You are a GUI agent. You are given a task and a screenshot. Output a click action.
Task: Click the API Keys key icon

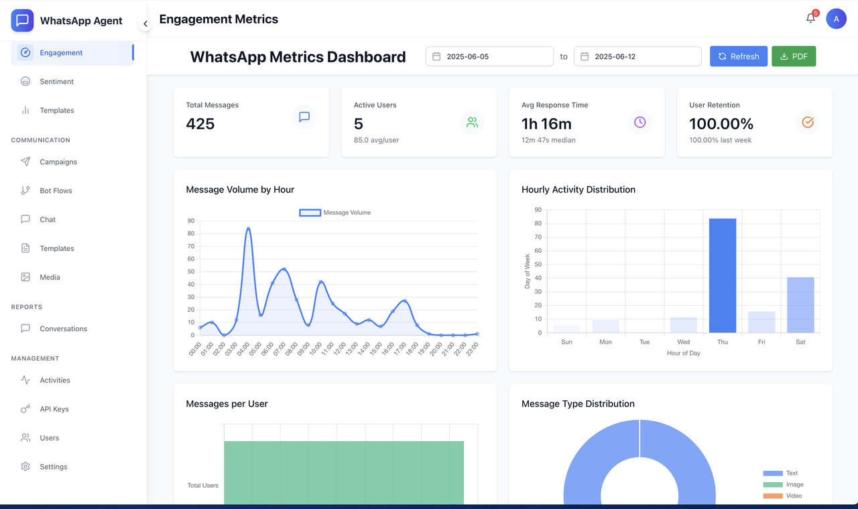(x=25, y=409)
